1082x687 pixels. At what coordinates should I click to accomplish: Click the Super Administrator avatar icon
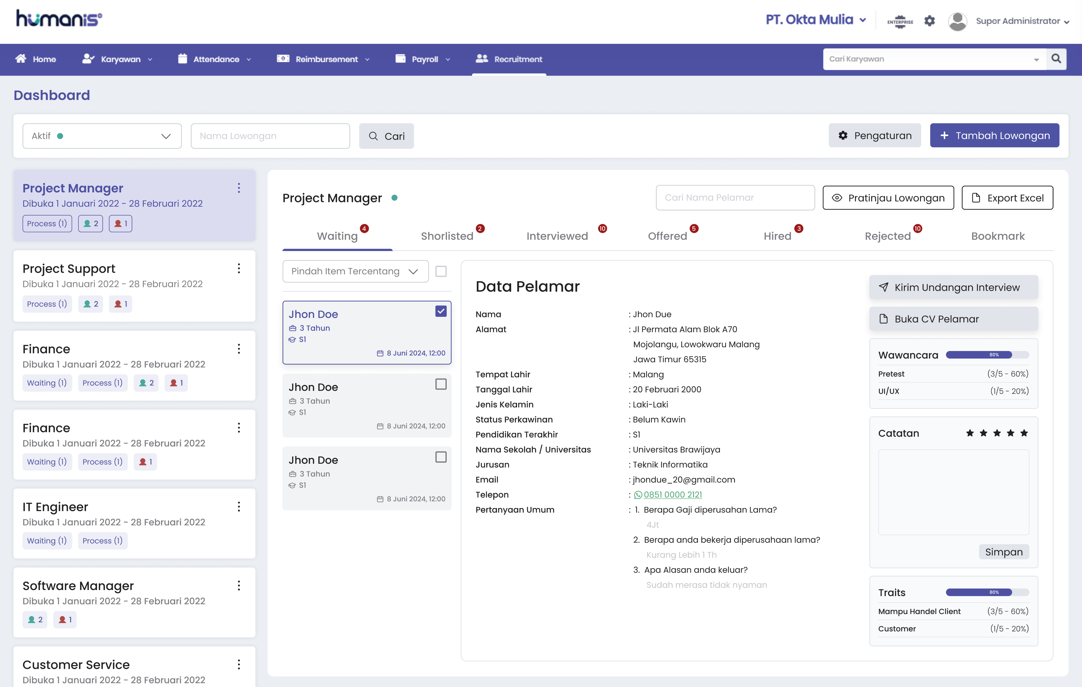957,21
